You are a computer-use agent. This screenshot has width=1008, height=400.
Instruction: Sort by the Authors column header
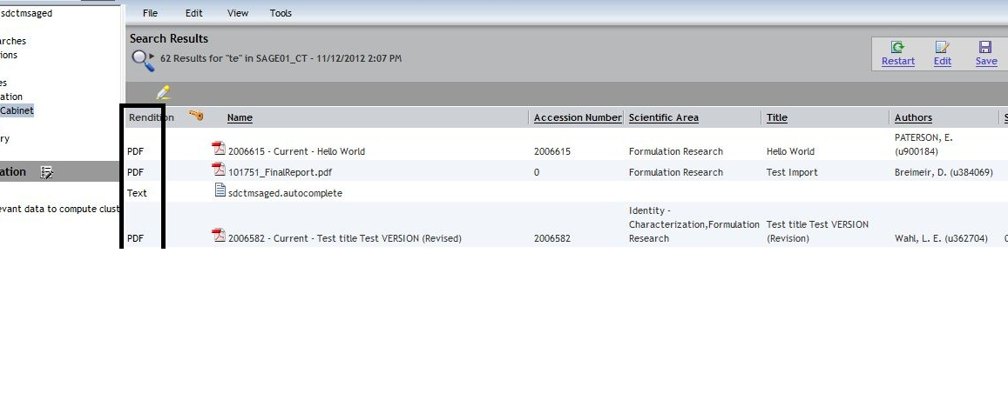pyautogui.click(x=913, y=117)
